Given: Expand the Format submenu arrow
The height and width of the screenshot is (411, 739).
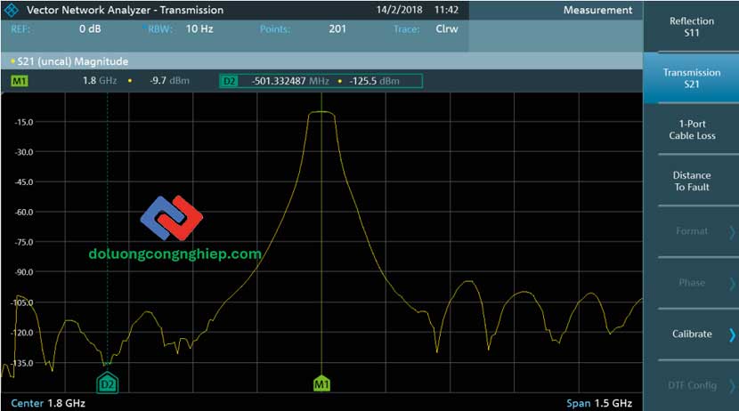Looking at the screenshot, I should click(732, 232).
